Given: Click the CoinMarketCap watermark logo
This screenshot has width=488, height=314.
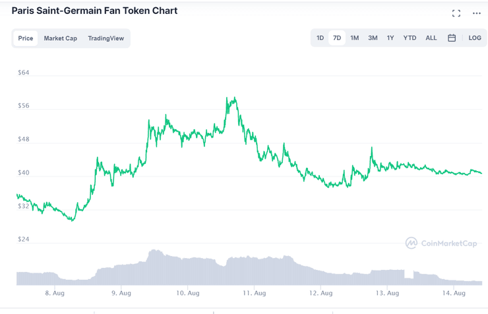Looking at the screenshot, I should pyautogui.click(x=441, y=243).
